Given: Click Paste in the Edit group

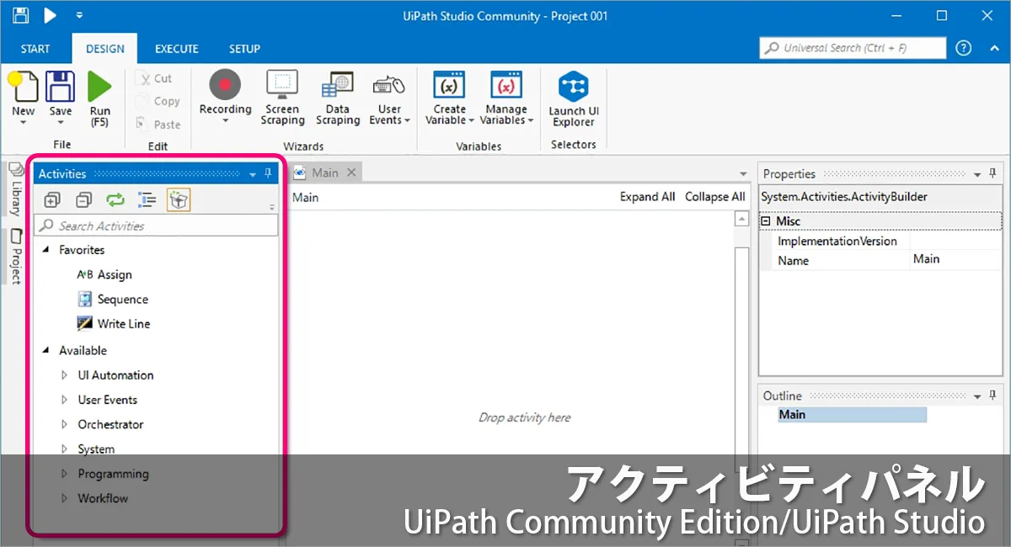Looking at the screenshot, I should coord(158,125).
